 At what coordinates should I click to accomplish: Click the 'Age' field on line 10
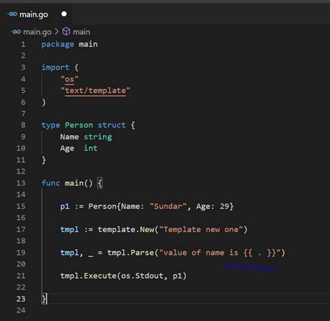[x=68, y=148]
